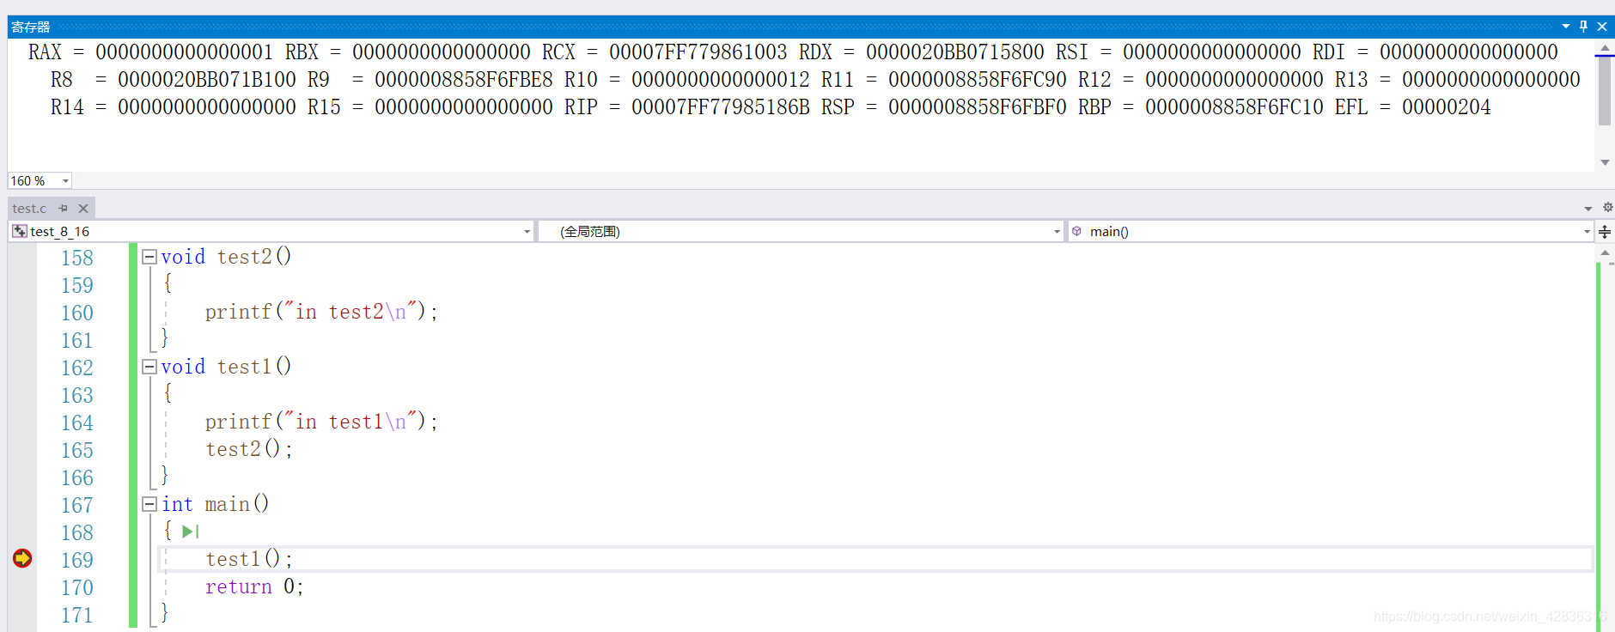This screenshot has height=632, width=1615.
Task: Click the RSP register value
Action: coord(978,107)
